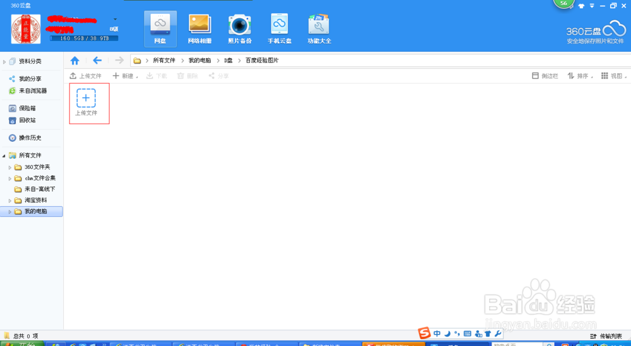Open the soft keyboard icon in IME bar
Image resolution: width=631 pixels, height=346 pixels.
coord(467,333)
